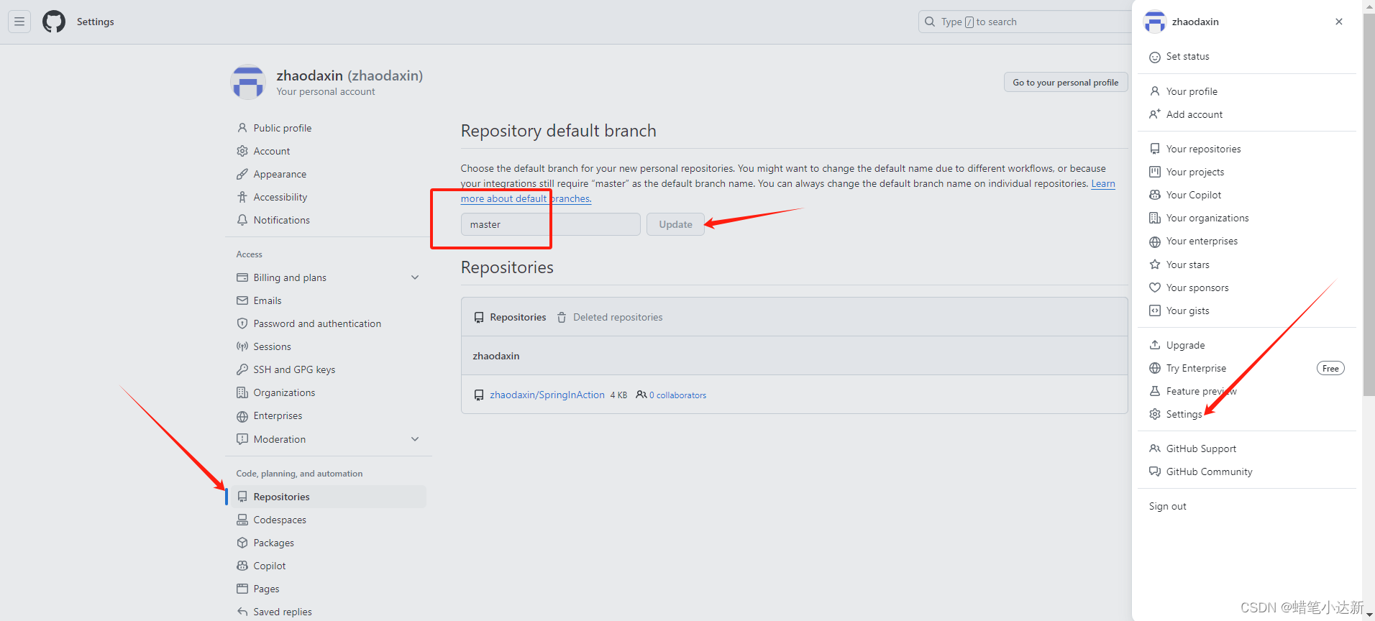Viewport: 1375px width, 621px height.
Task: Click the Feature preview beaker icon
Action: [x=1155, y=391]
